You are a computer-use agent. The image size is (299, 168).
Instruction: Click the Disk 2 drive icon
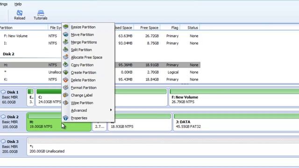point(3,117)
